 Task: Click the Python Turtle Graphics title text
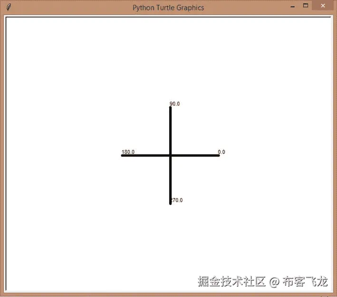point(168,8)
